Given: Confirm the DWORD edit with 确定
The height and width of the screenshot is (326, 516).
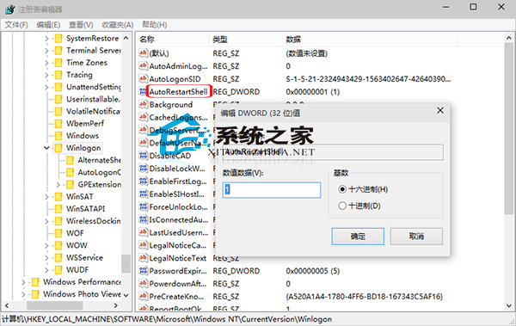Looking at the screenshot, I should click(x=358, y=237).
